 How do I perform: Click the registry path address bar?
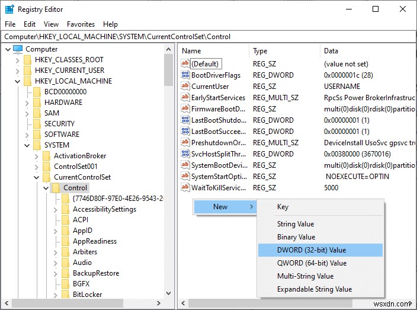coord(208,37)
